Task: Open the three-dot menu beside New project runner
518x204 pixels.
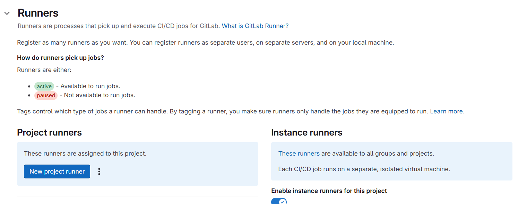Action: (x=99, y=171)
